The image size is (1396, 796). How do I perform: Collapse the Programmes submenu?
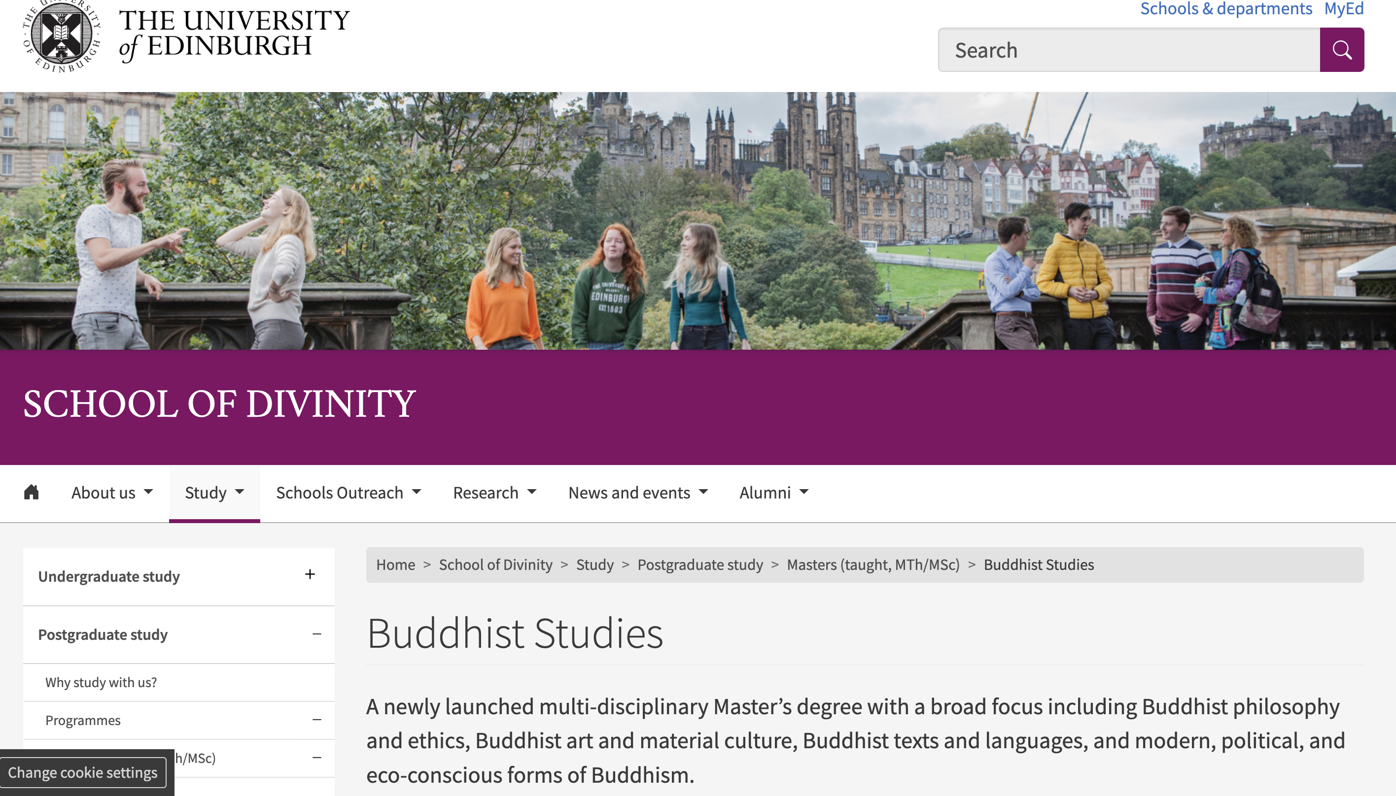pyautogui.click(x=317, y=720)
